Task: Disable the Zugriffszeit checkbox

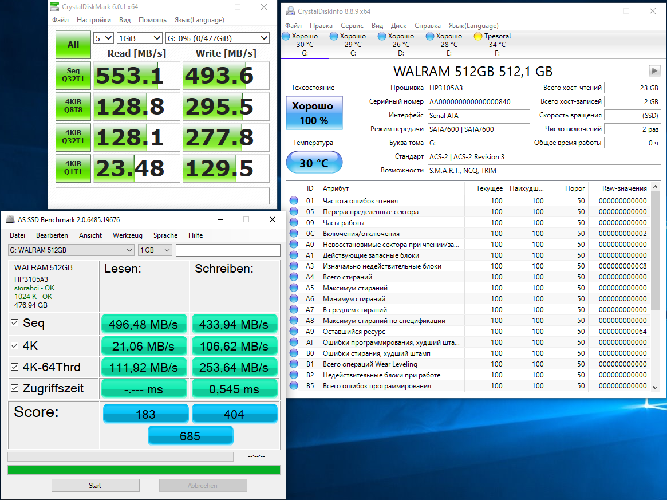Action: (15, 389)
